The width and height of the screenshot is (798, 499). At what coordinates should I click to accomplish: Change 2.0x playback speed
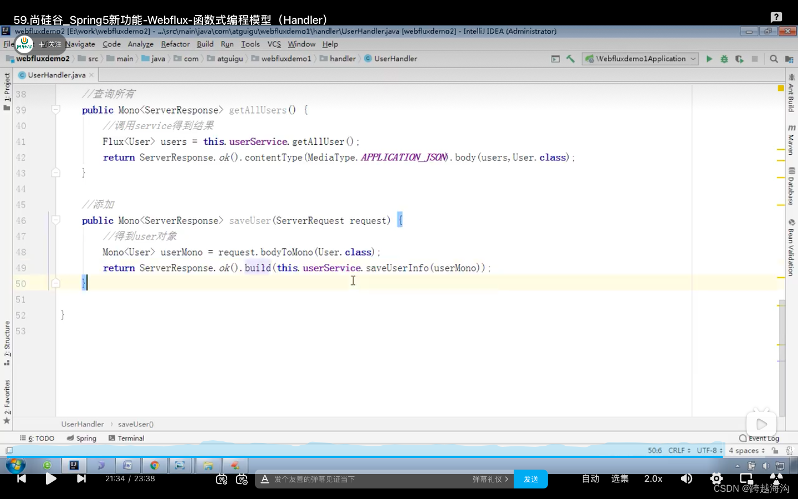[653, 478]
